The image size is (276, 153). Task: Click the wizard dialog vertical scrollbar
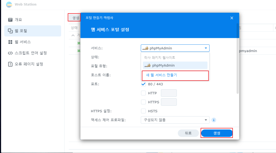[x=238, y=58]
